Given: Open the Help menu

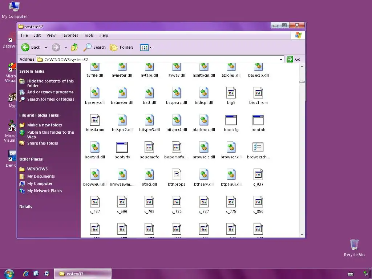Looking at the screenshot, I should [x=104, y=35].
